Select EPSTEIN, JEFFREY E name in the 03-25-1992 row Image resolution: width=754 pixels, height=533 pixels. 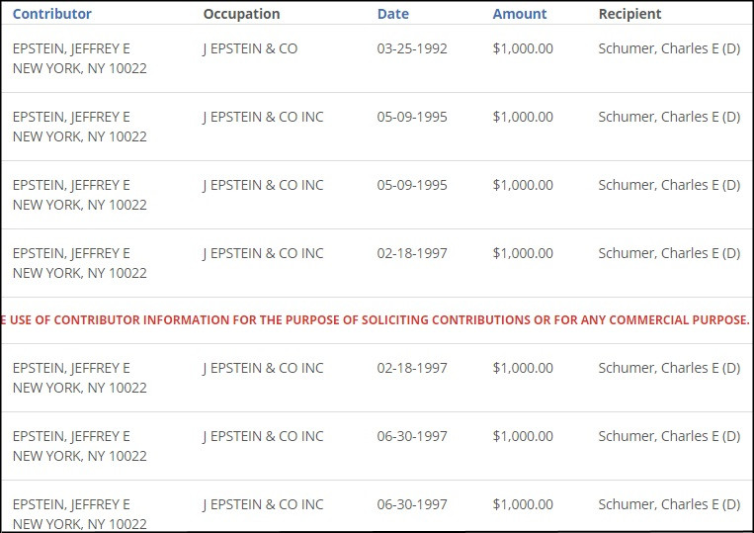[71, 48]
